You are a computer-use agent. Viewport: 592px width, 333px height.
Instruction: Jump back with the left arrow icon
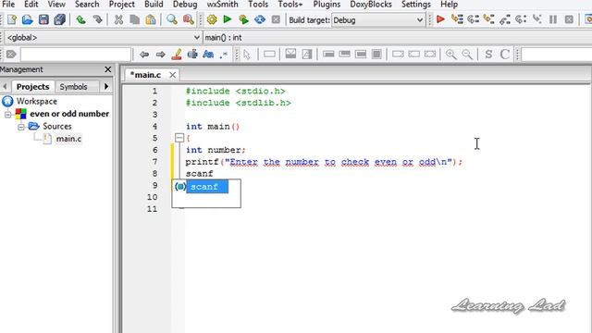coord(144,55)
